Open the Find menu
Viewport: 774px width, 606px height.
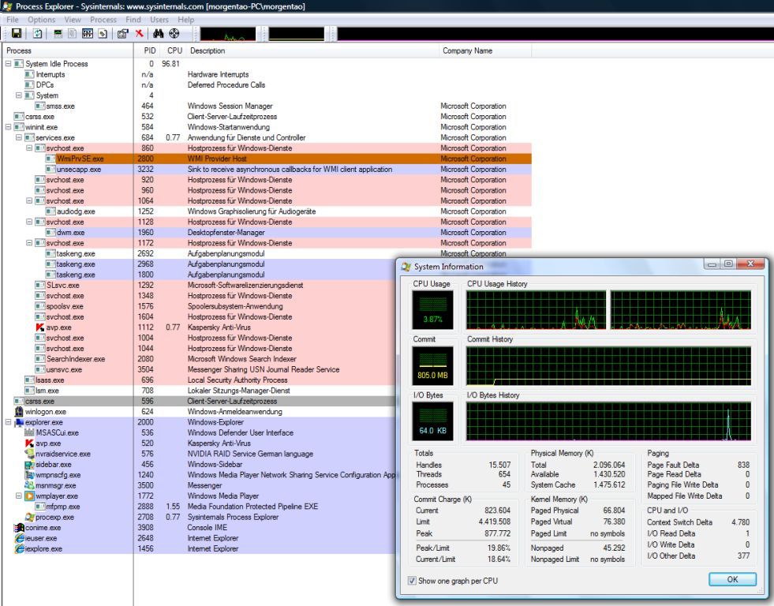pyautogui.click(x=133, y=20)
